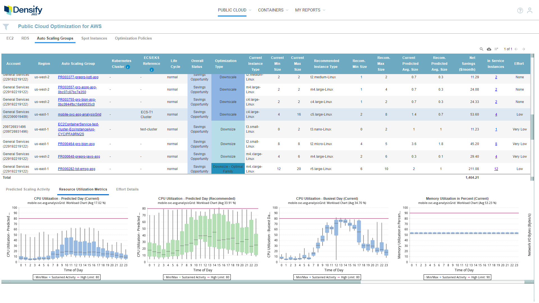The width and height of the screenshot is (539, 303).
Task: Click the table search magnifier icon
Action: click(481, 49)
